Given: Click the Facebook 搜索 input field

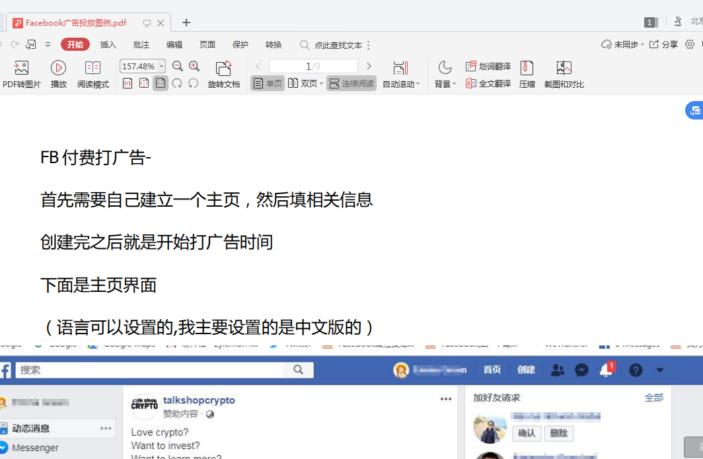Looking at the screenshot, I should (149, 370).
